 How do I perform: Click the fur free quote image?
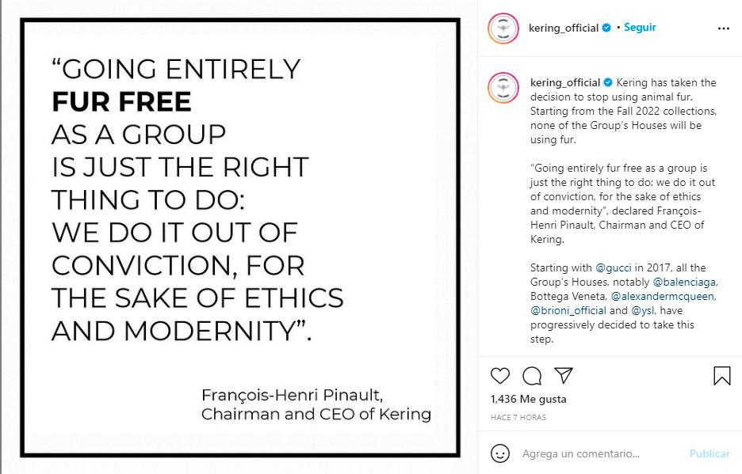[239, 237]
